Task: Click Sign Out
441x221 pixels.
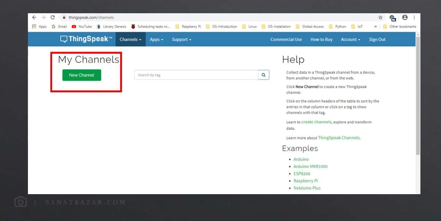Action: 377,39
